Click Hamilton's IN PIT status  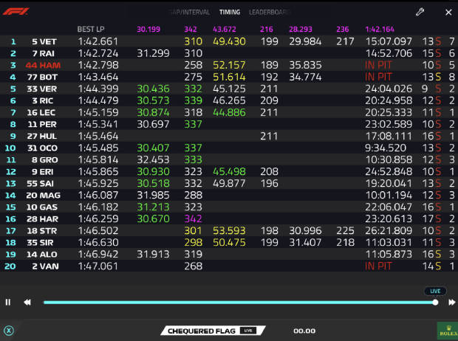(x=378, y=65)
